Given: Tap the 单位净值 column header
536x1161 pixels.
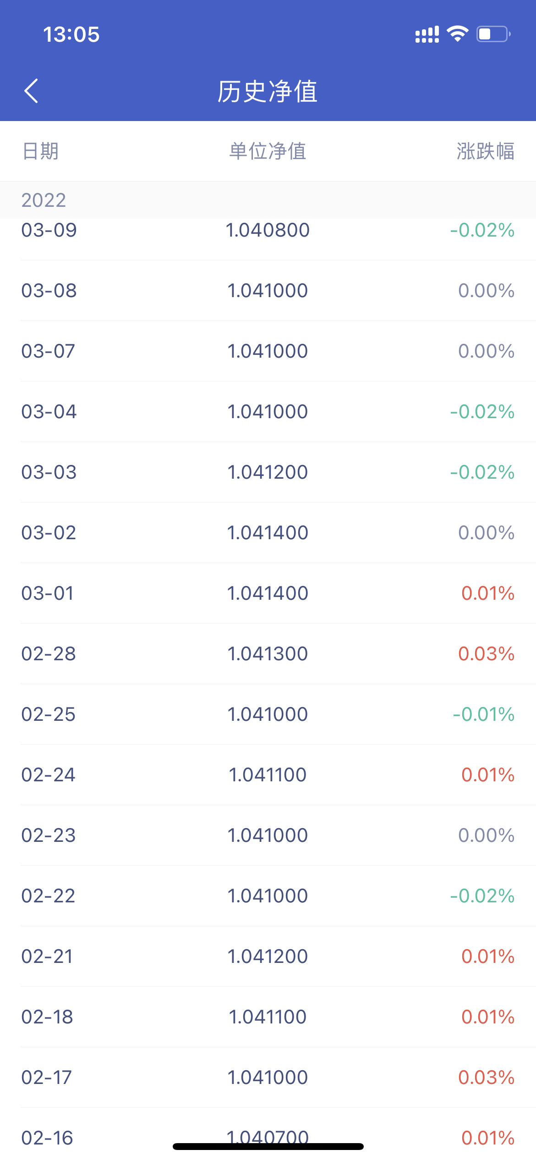Looking at the screenshot, I should click(x=268, y=151).
